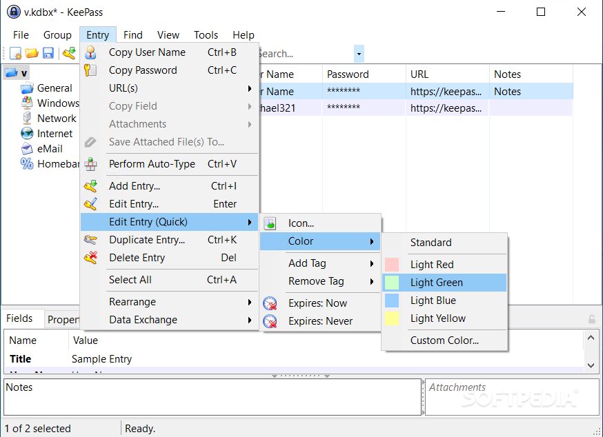Click the Add Entry key icon in toolbar
The height and width of the screenshot is (437, 603).
[x=69, y=53]
